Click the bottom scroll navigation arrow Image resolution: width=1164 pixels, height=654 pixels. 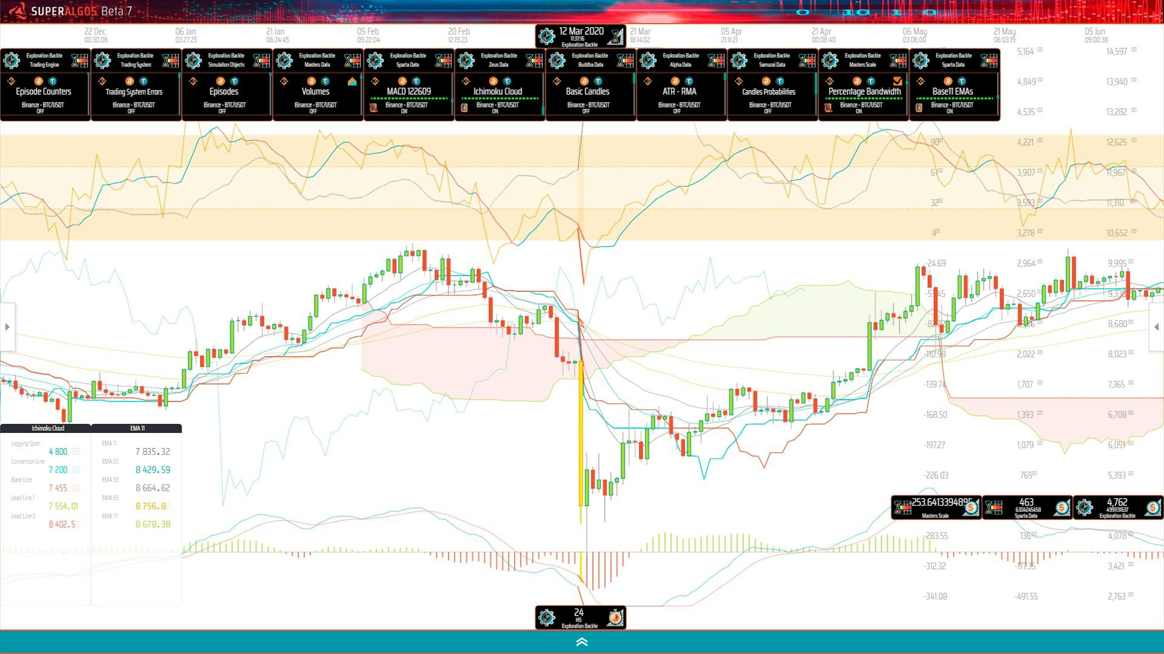click(x=582, y=642)
